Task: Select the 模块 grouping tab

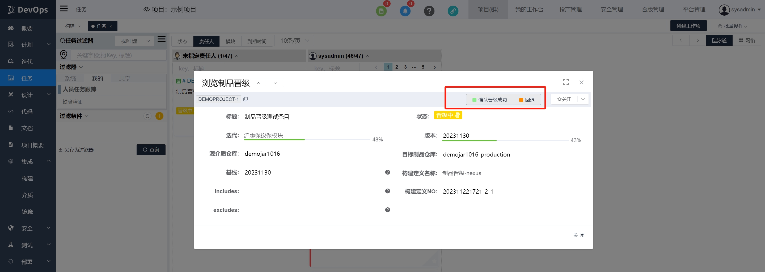Action: 230,41
